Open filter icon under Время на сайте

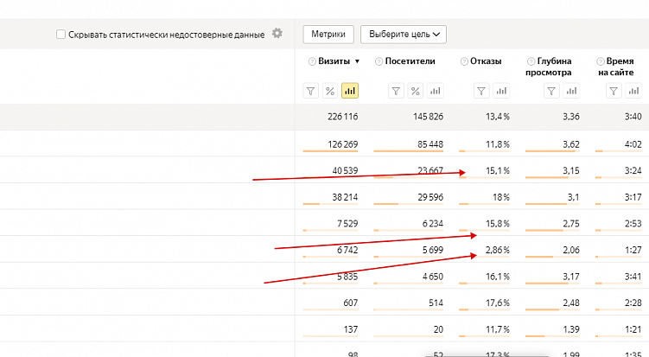pyautogui.click(x=614, y=91)
